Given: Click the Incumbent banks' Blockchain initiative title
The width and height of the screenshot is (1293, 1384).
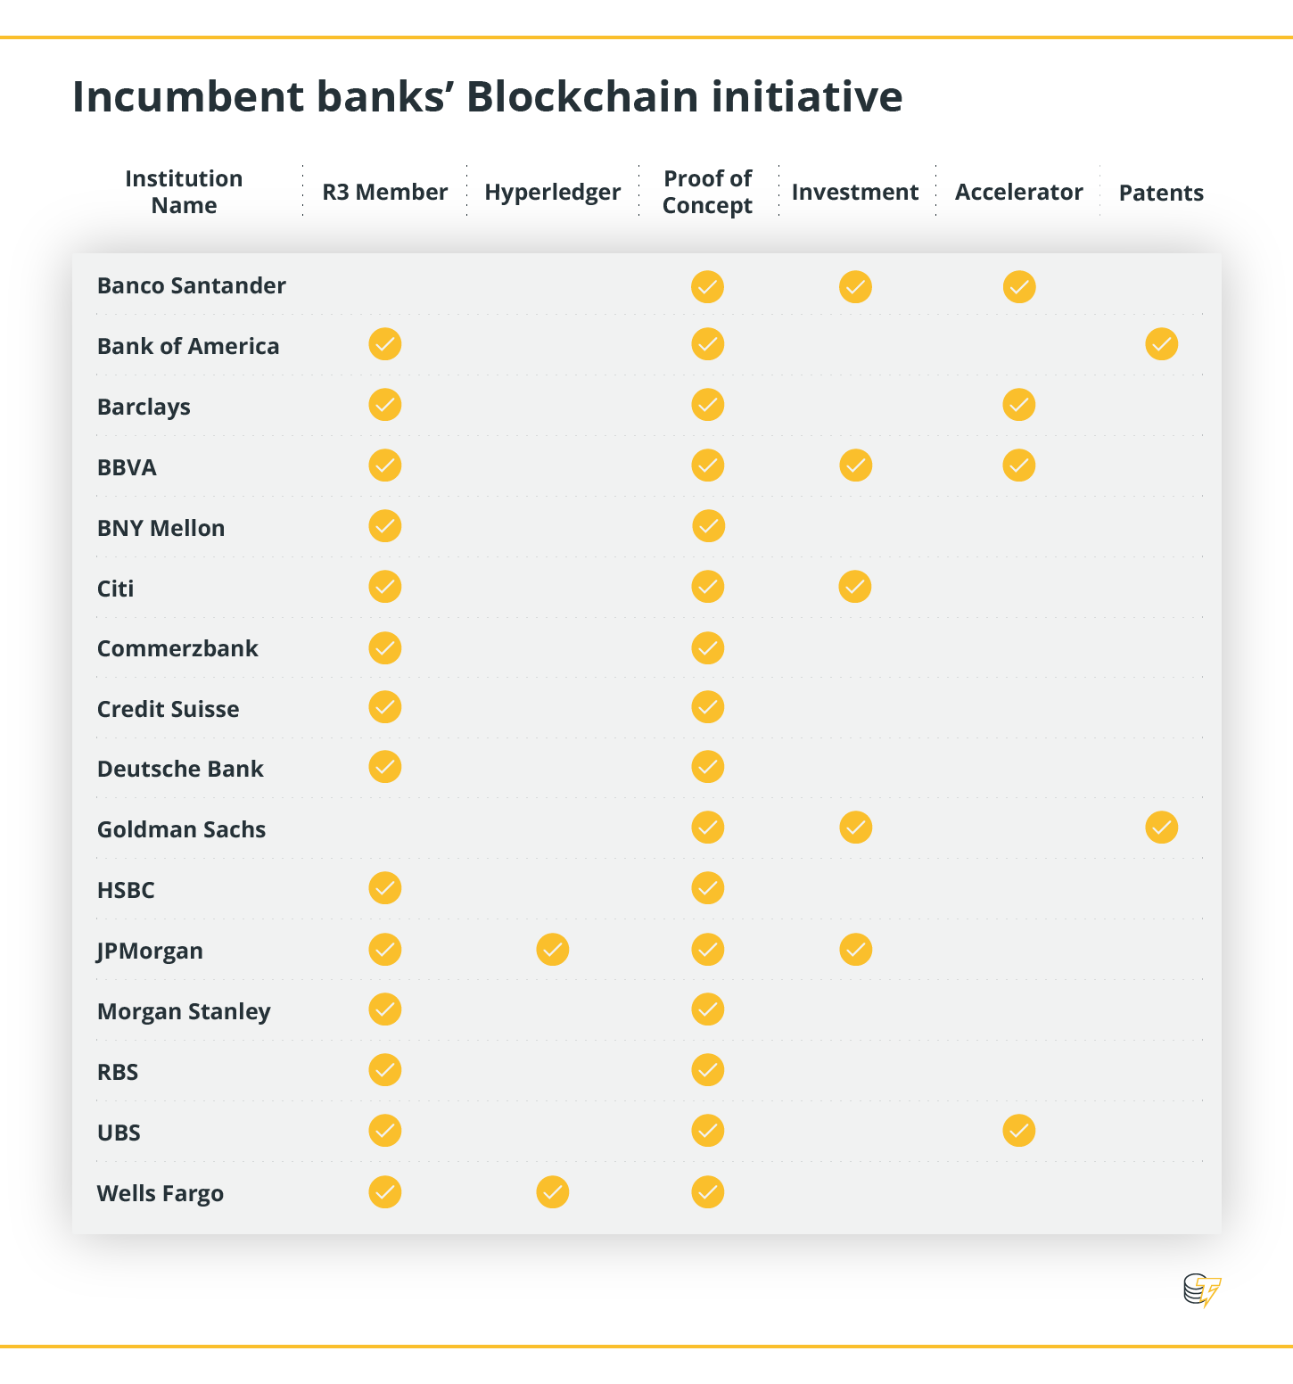Looking at the screenshot, I should (487, 96).
